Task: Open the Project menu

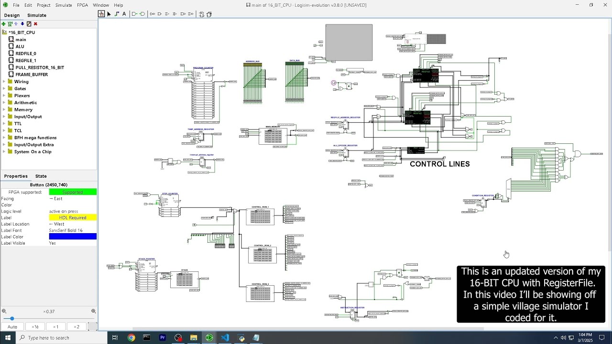Action: (44, 5)
